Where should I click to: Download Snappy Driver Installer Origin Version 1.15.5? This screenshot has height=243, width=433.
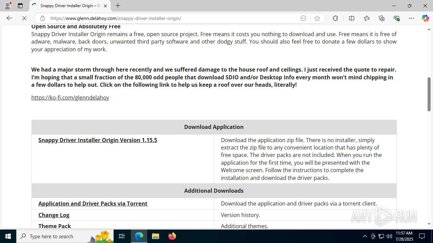point(98,140)
